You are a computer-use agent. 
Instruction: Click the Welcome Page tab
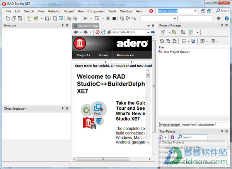[86, 26]
